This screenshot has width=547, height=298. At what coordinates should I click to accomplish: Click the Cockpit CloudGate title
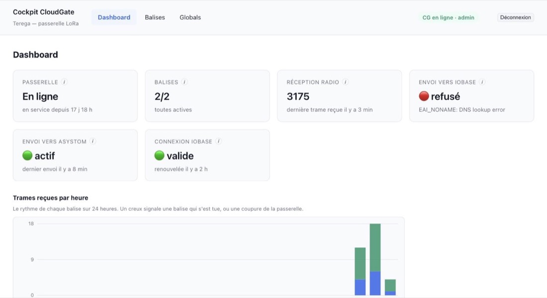click(x=44, y=12)
